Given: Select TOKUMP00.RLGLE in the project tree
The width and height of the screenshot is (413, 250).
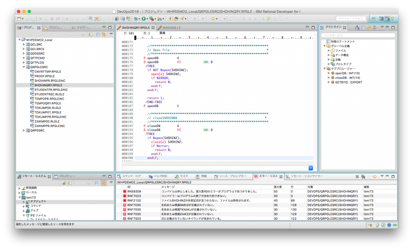Looking at the screenshot, I should (48, 108).
